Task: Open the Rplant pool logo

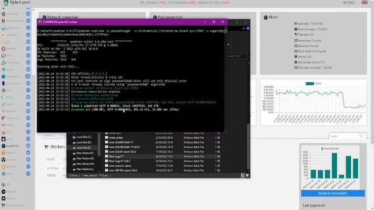Action: click(6, 2)
